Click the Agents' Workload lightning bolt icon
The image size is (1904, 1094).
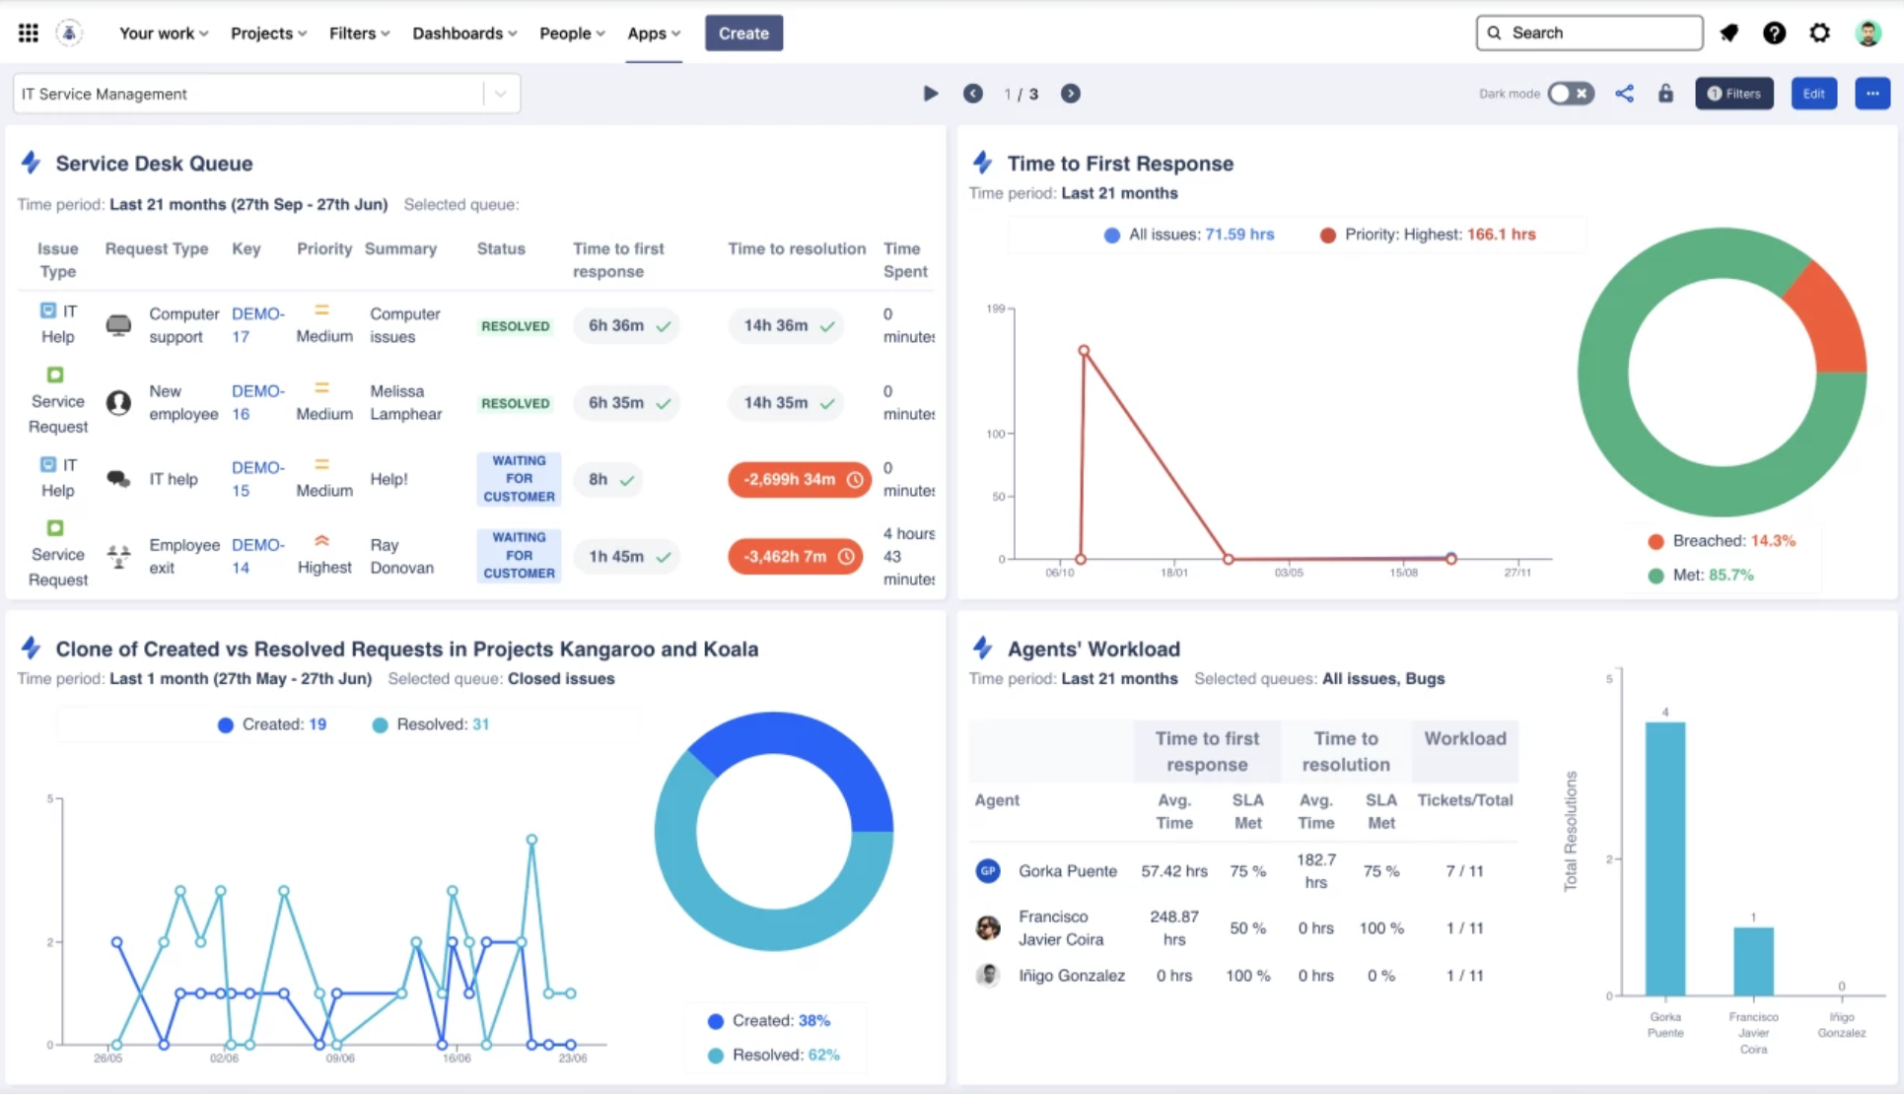pyautogui.click(x=982, y=649)
